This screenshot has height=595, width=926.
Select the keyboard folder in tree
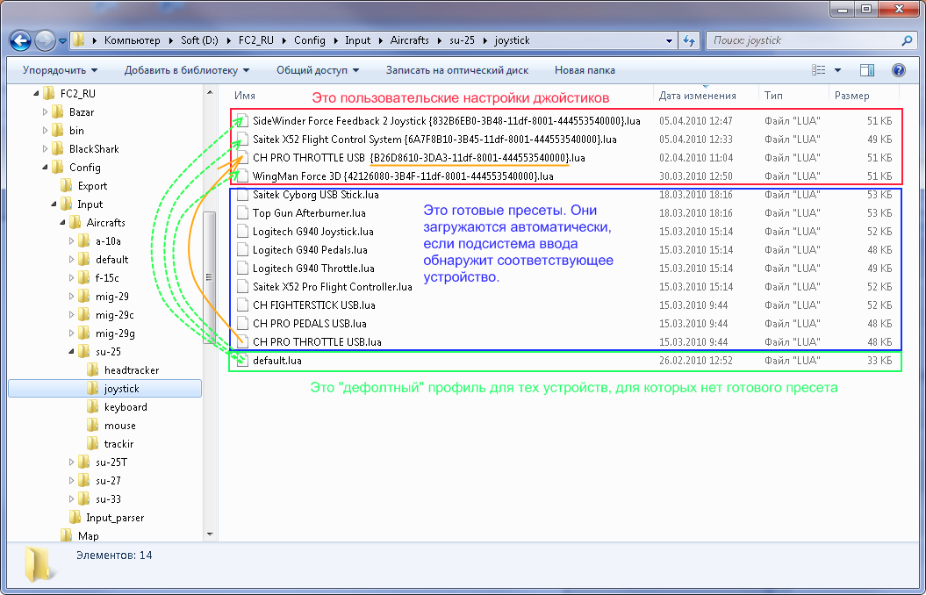pos(126,407)
